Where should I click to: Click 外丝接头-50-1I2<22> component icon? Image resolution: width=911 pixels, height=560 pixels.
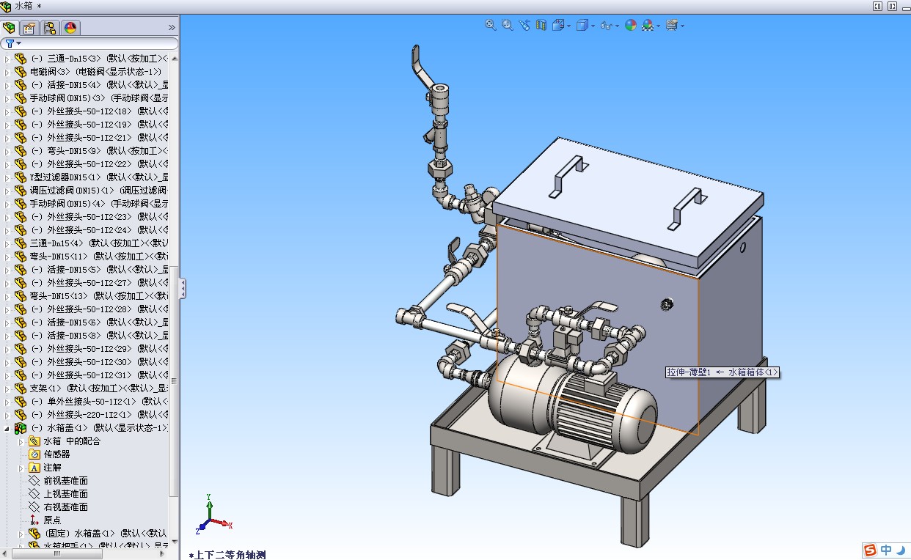tap(21, 164)
